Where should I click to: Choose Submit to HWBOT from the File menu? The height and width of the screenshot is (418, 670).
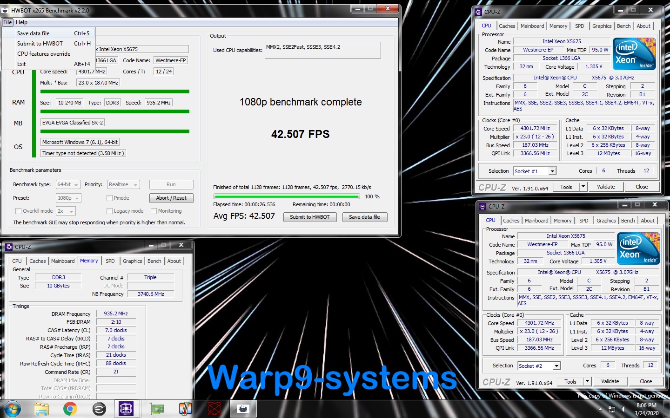pyautogui.click(x=49, y=44)
